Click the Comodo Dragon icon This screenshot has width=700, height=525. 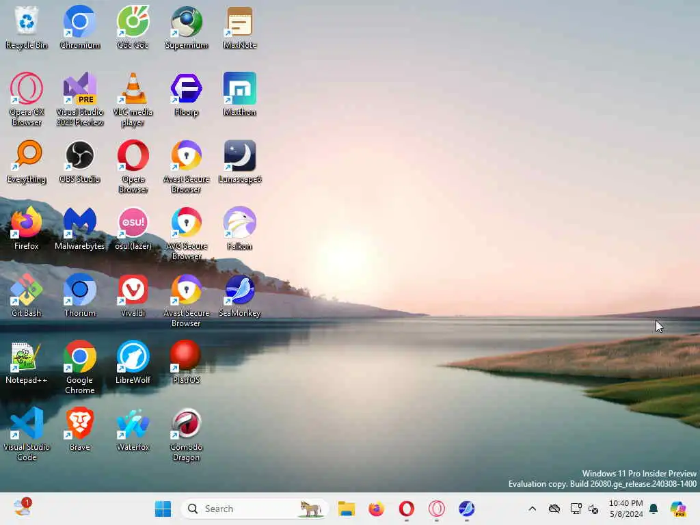click(186, 434)
